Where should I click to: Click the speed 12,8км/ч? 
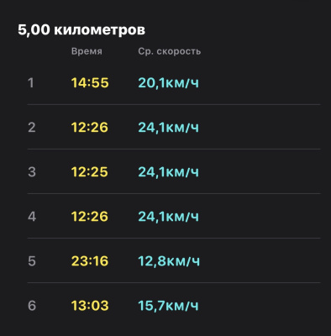tap(169, 261)
